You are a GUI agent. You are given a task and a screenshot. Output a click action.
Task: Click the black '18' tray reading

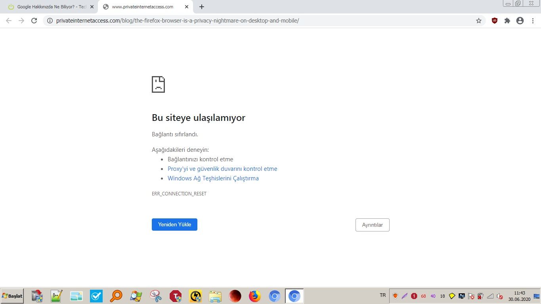[x=443, y=296]
